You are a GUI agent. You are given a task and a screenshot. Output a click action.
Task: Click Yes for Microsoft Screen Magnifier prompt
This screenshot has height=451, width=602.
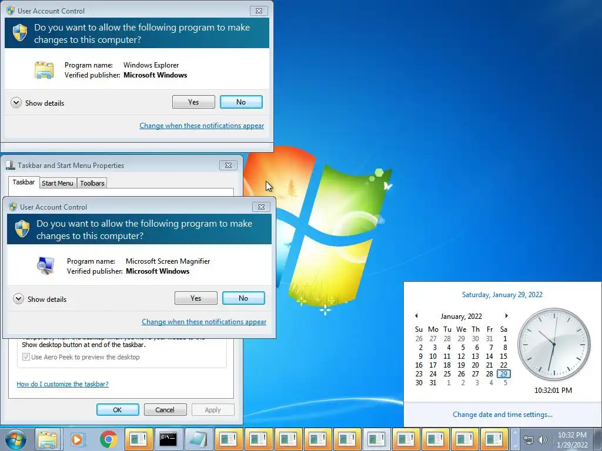196,298
